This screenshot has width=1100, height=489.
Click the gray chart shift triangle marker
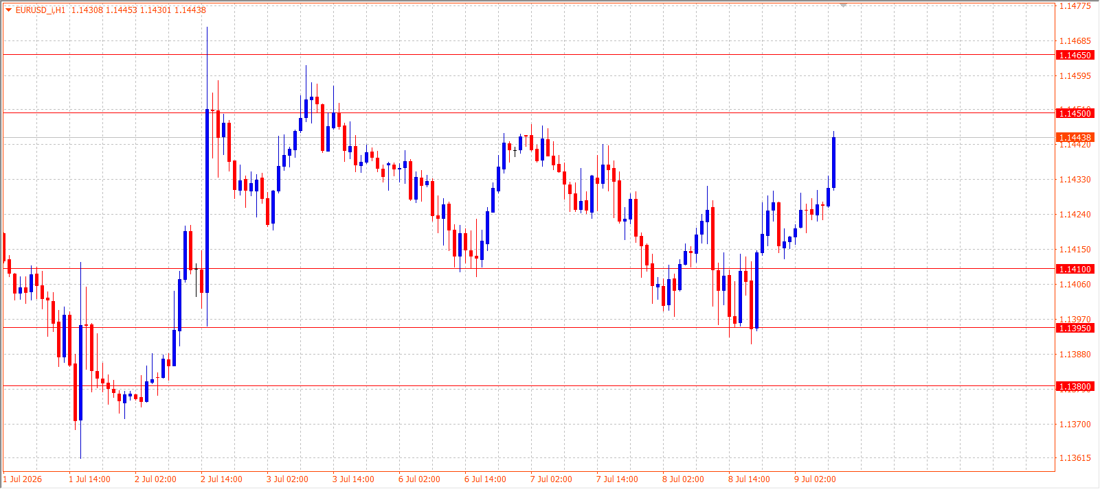843,5
